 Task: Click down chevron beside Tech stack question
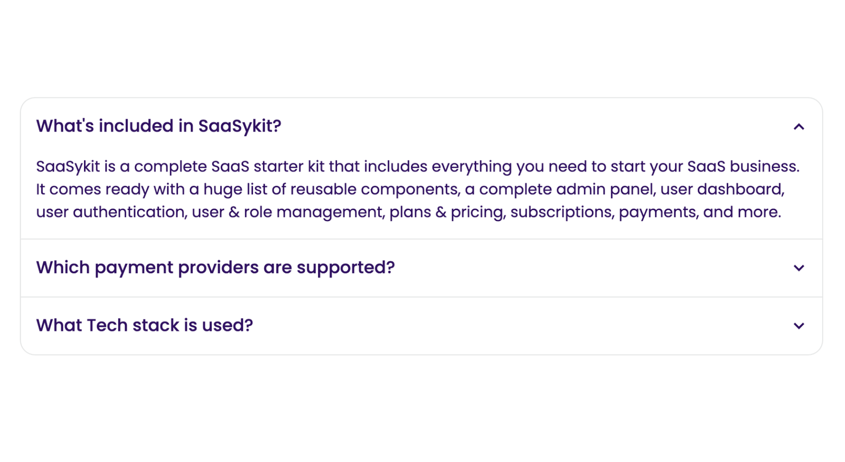799,326
